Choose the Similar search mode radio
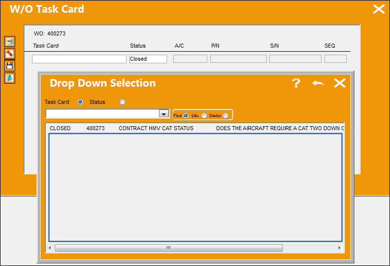The image size is (390, 266). click(225, 116)
